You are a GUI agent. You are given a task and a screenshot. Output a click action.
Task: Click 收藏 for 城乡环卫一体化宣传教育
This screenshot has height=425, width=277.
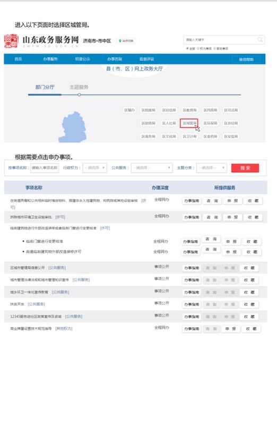pyautogui.click(x=249, y=292)
